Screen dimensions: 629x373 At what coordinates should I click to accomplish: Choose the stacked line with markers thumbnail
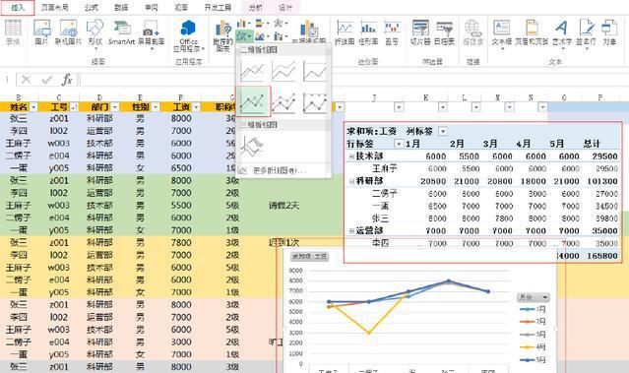point(284,102)
